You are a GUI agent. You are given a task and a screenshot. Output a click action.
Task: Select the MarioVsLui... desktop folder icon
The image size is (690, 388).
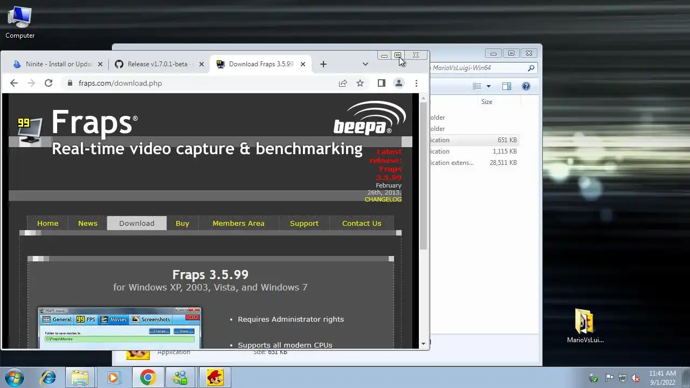point(585,326)
